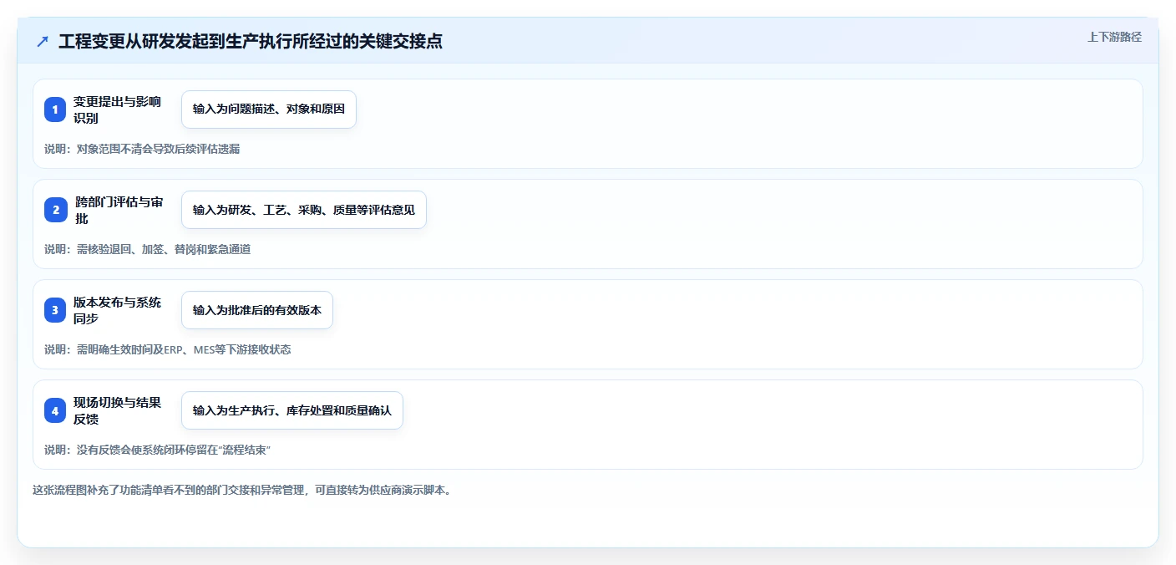Image resolution: width=1176 pixels, height=565 pixels.
Task: Click the note 对象范围不清会导致后续评估遗漏
Action: click(142, 149)
